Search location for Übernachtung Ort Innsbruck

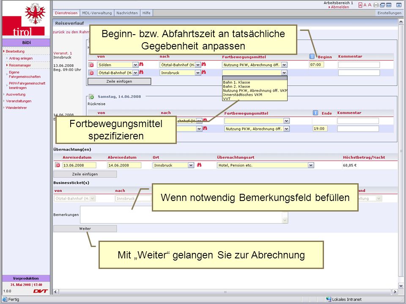point(199,165)
